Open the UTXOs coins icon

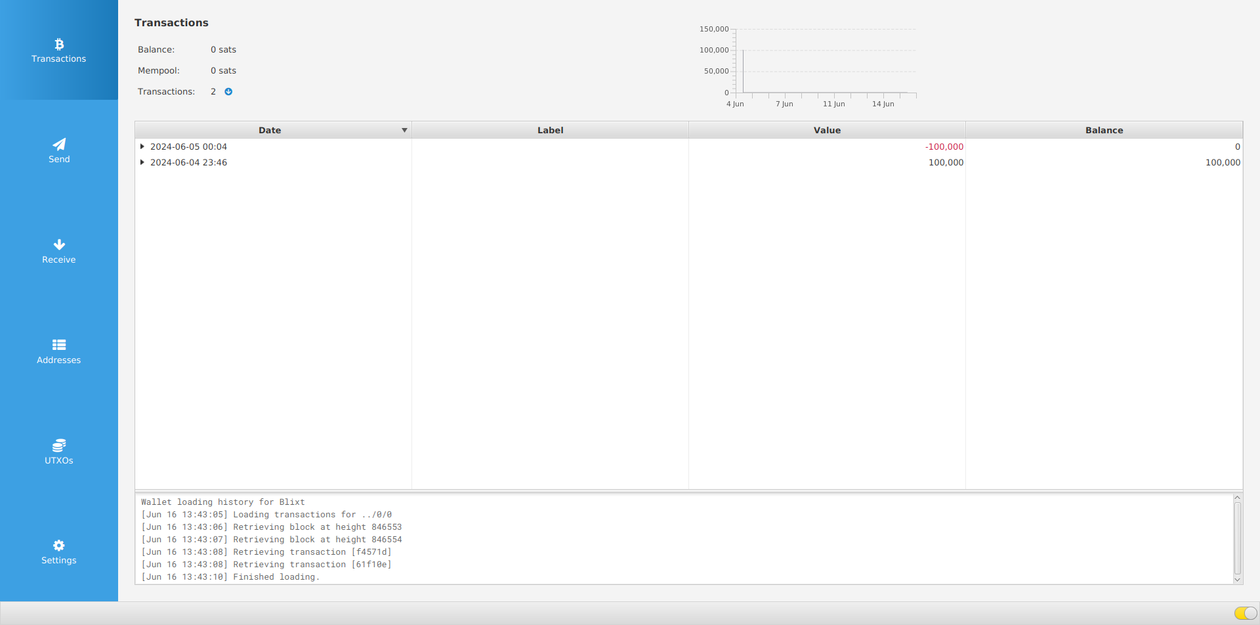click(59, 445)
